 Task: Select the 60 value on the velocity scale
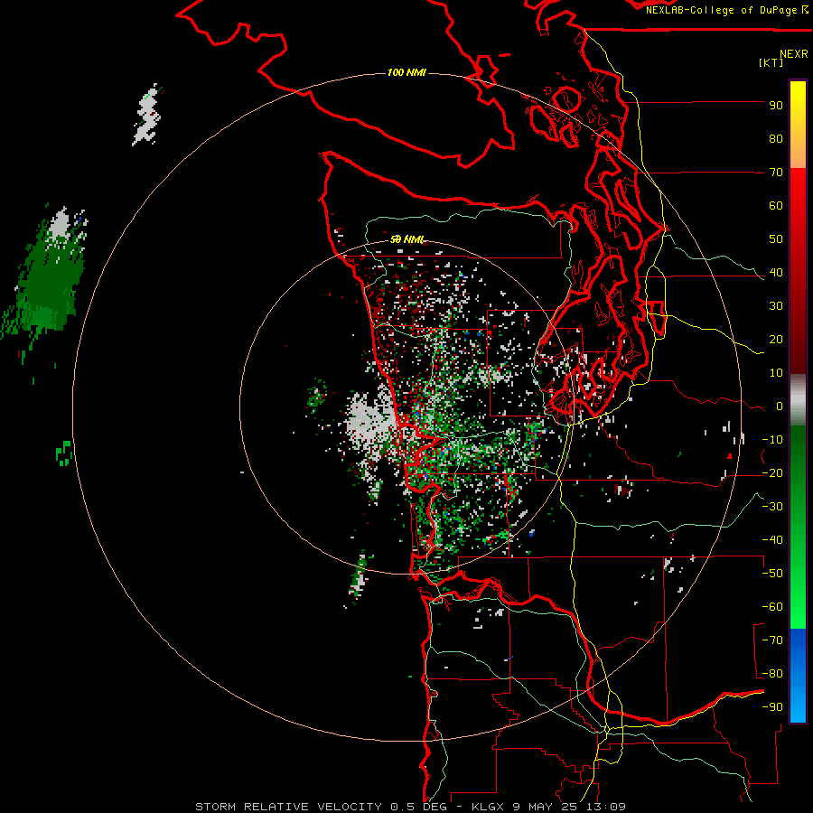776,206
